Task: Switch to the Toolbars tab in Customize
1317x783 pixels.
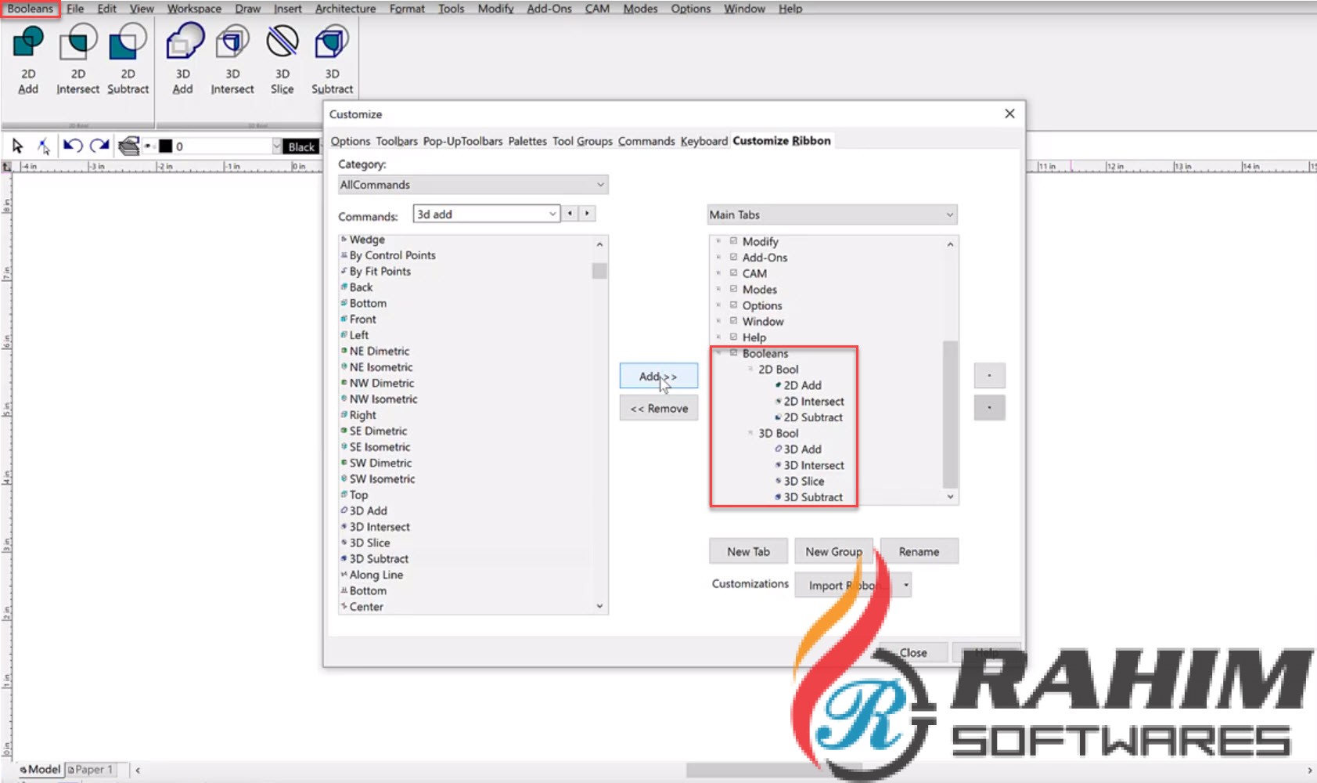Action: click(397, 141)
